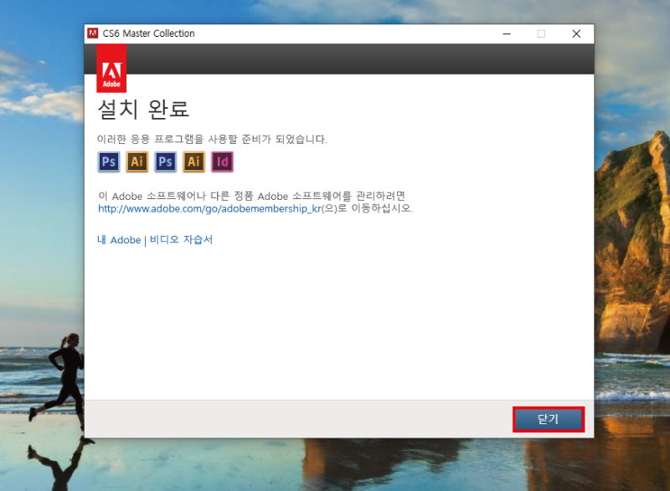
Task: Click the second Illustrator Ai icon
Action: (194, 161)
